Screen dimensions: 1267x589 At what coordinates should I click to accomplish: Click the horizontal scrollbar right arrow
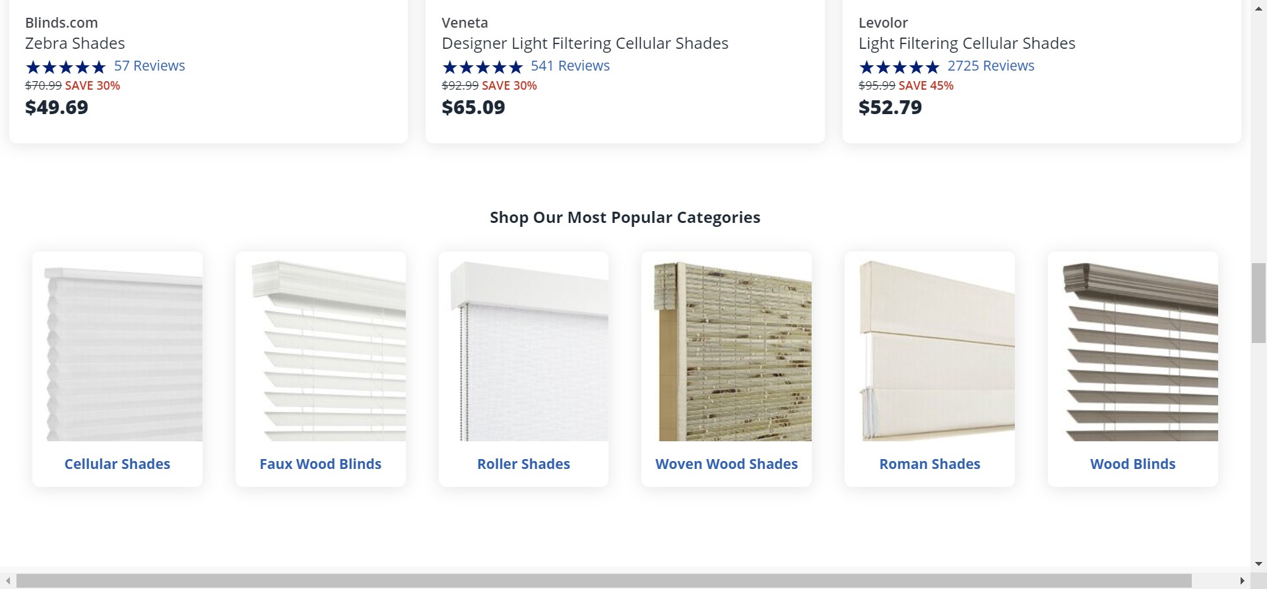tap(1243, 581)
